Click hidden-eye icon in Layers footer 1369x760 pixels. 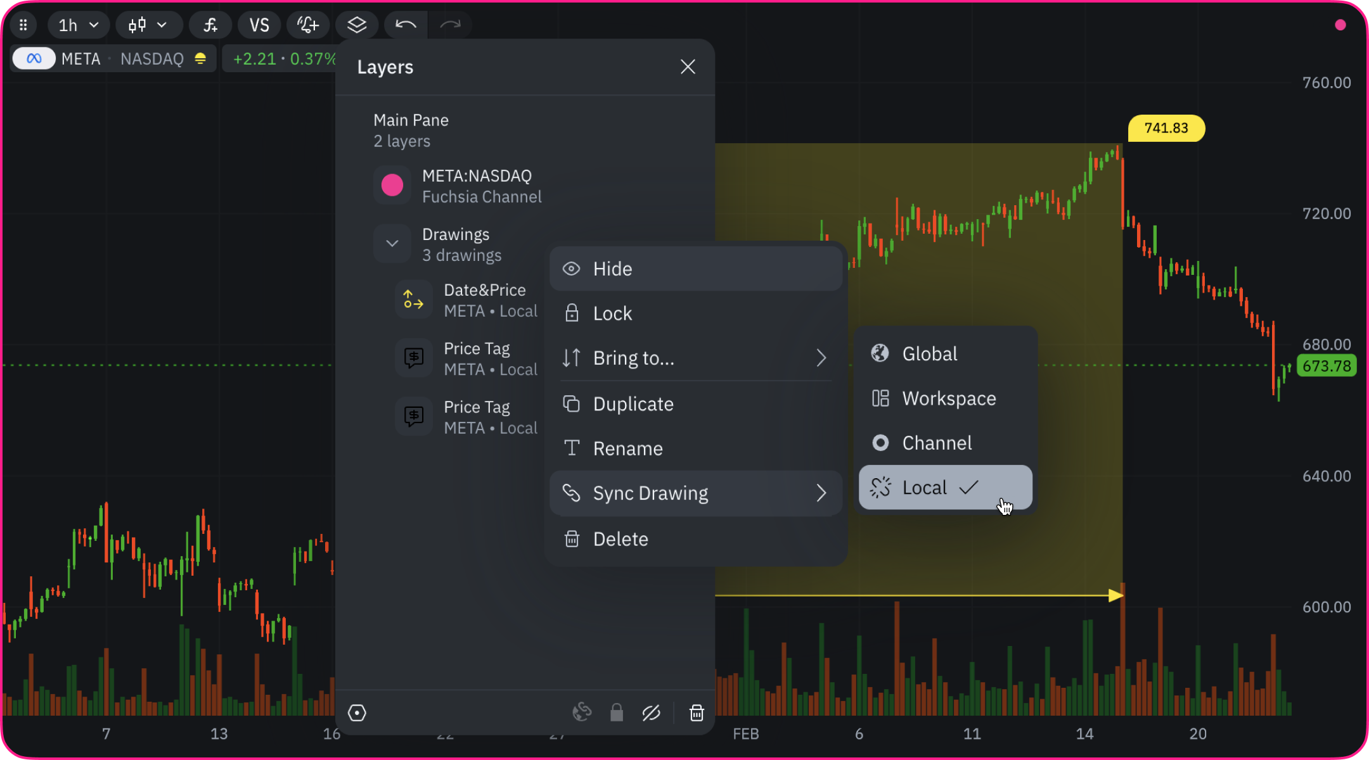coord(651,713)
